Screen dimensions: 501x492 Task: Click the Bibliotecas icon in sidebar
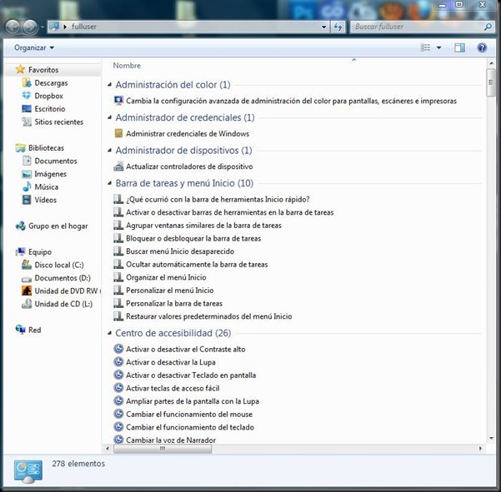(x=21, y=147)
